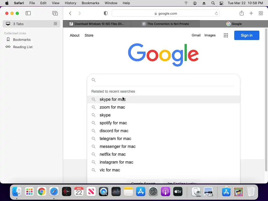Viewport: 268px width, 201px height.
Task: Open the Apple TV app in dock
Action: 178,192
